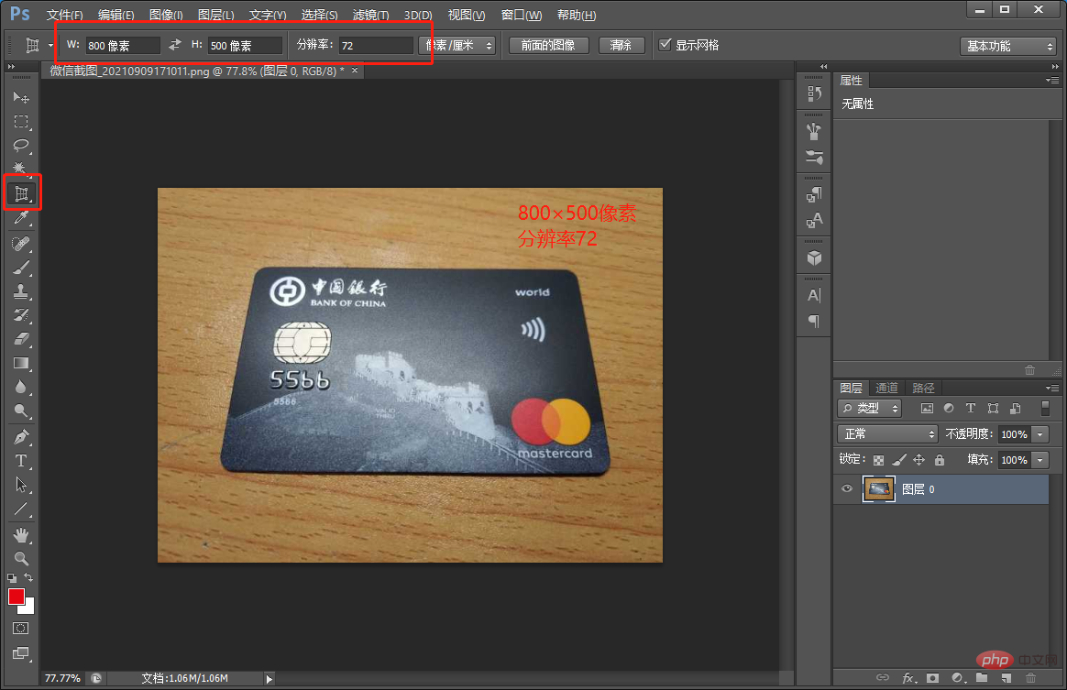Open the crop tool preset picker arrow
1067x690 pixels.
coord(50,46)
